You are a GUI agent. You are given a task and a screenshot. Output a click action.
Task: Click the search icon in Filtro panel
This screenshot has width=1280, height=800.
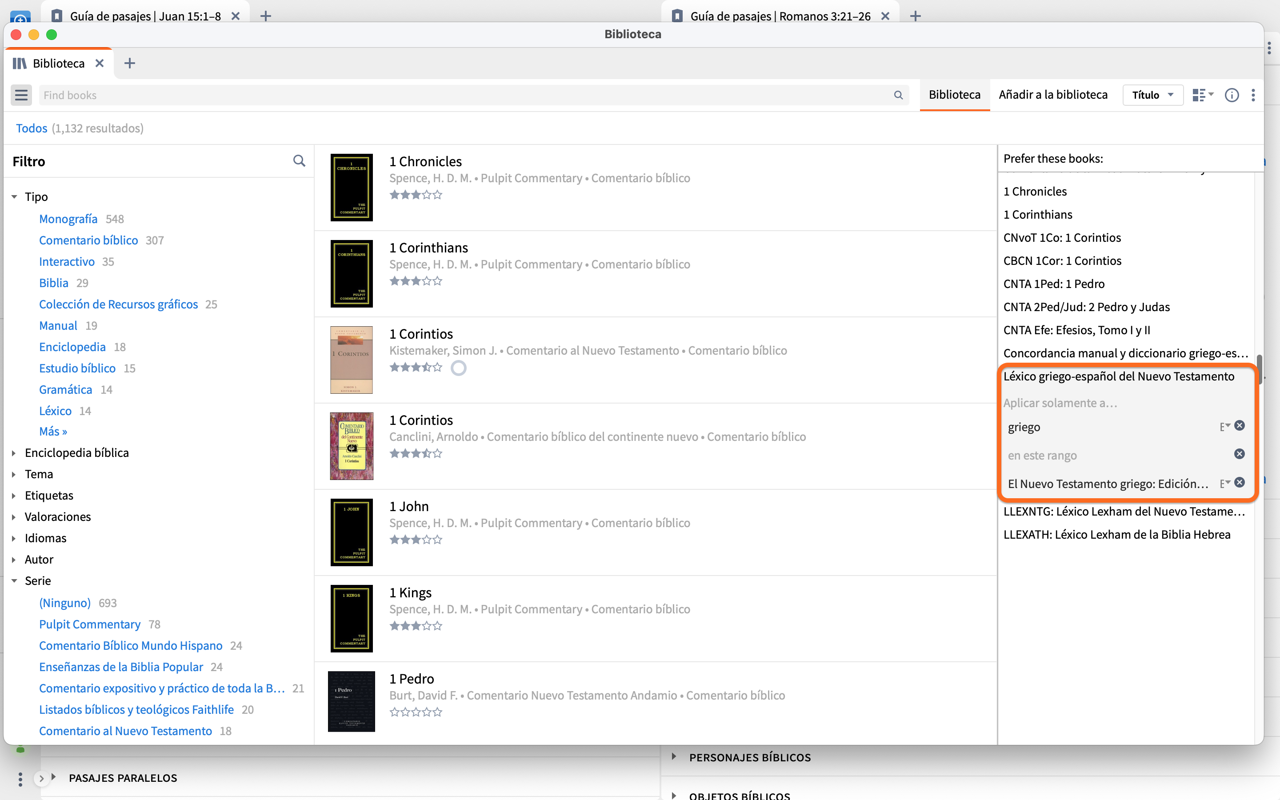(x=299, y=161)
